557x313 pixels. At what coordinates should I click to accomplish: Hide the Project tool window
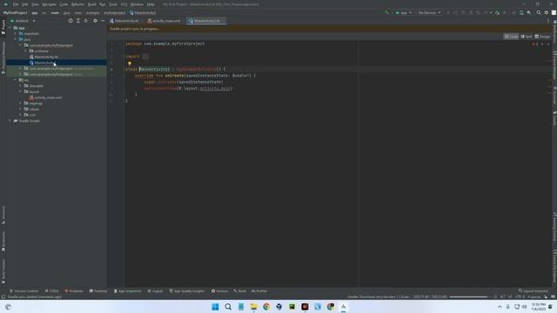pos(103,21)
